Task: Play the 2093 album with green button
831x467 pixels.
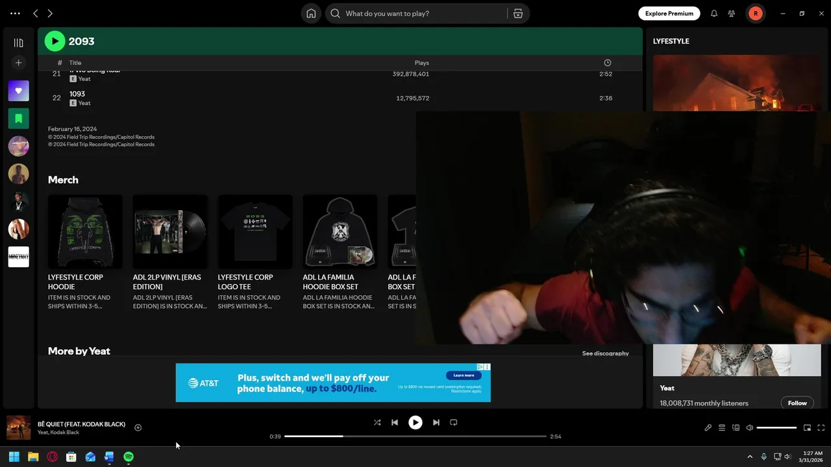Action: coord(55,41)
